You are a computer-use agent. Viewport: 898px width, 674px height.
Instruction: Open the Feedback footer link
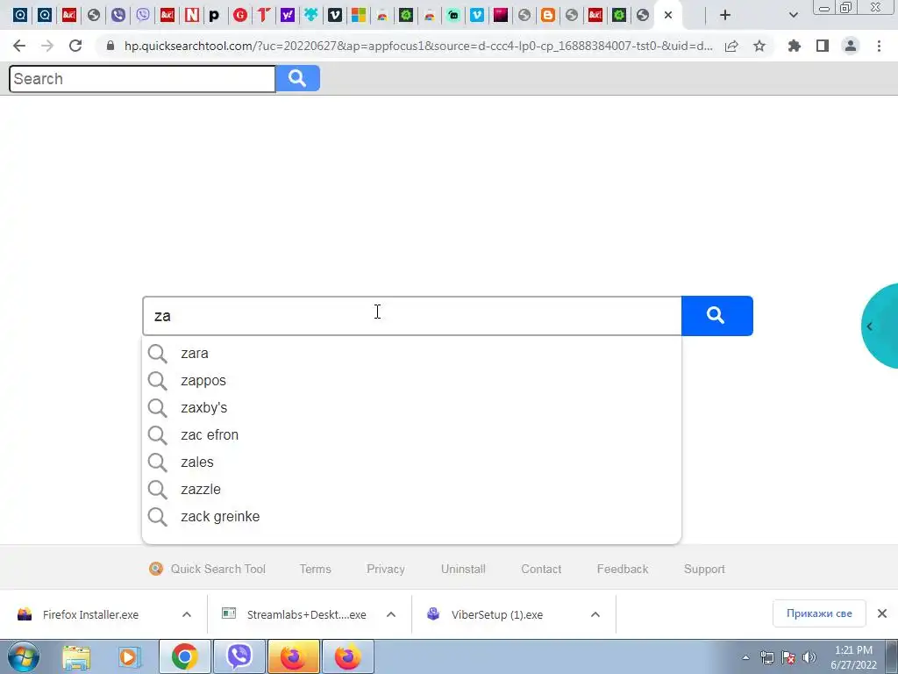click(x=623, y=569)
